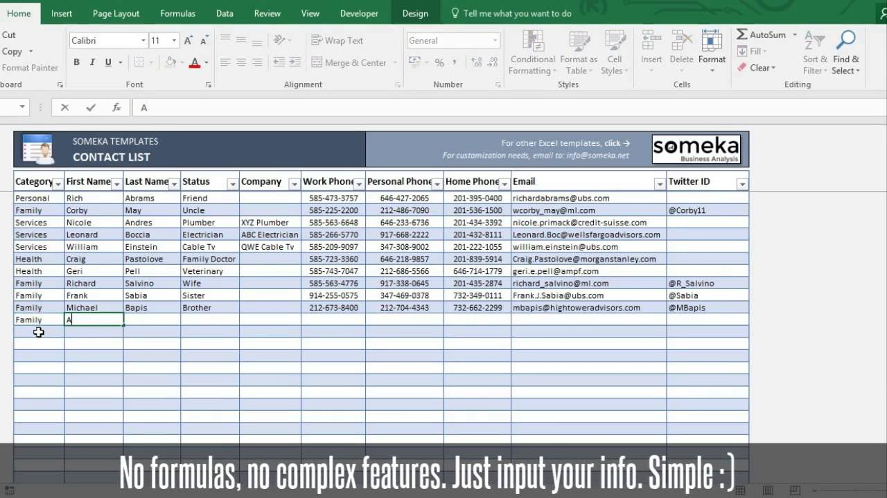Open text orientation options
Screen dimensions: 887x498
point(281,40)
